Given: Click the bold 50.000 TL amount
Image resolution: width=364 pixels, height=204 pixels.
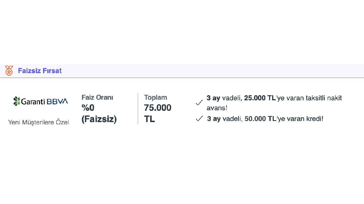Looking at the screenshot, I should pyautogui.click(x=260, y=119).
